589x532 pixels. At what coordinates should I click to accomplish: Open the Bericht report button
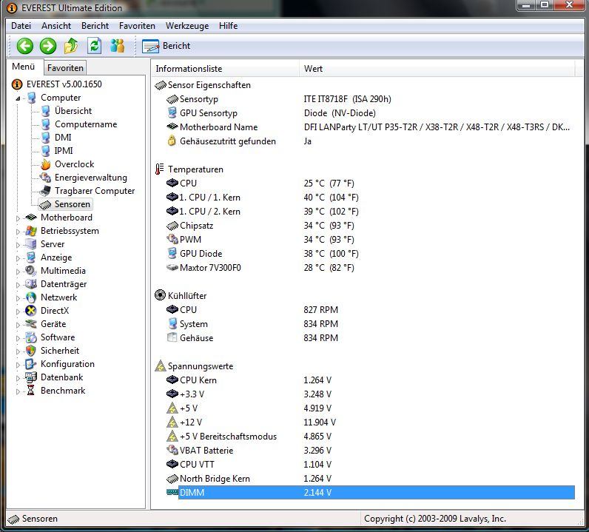point(166,46)
